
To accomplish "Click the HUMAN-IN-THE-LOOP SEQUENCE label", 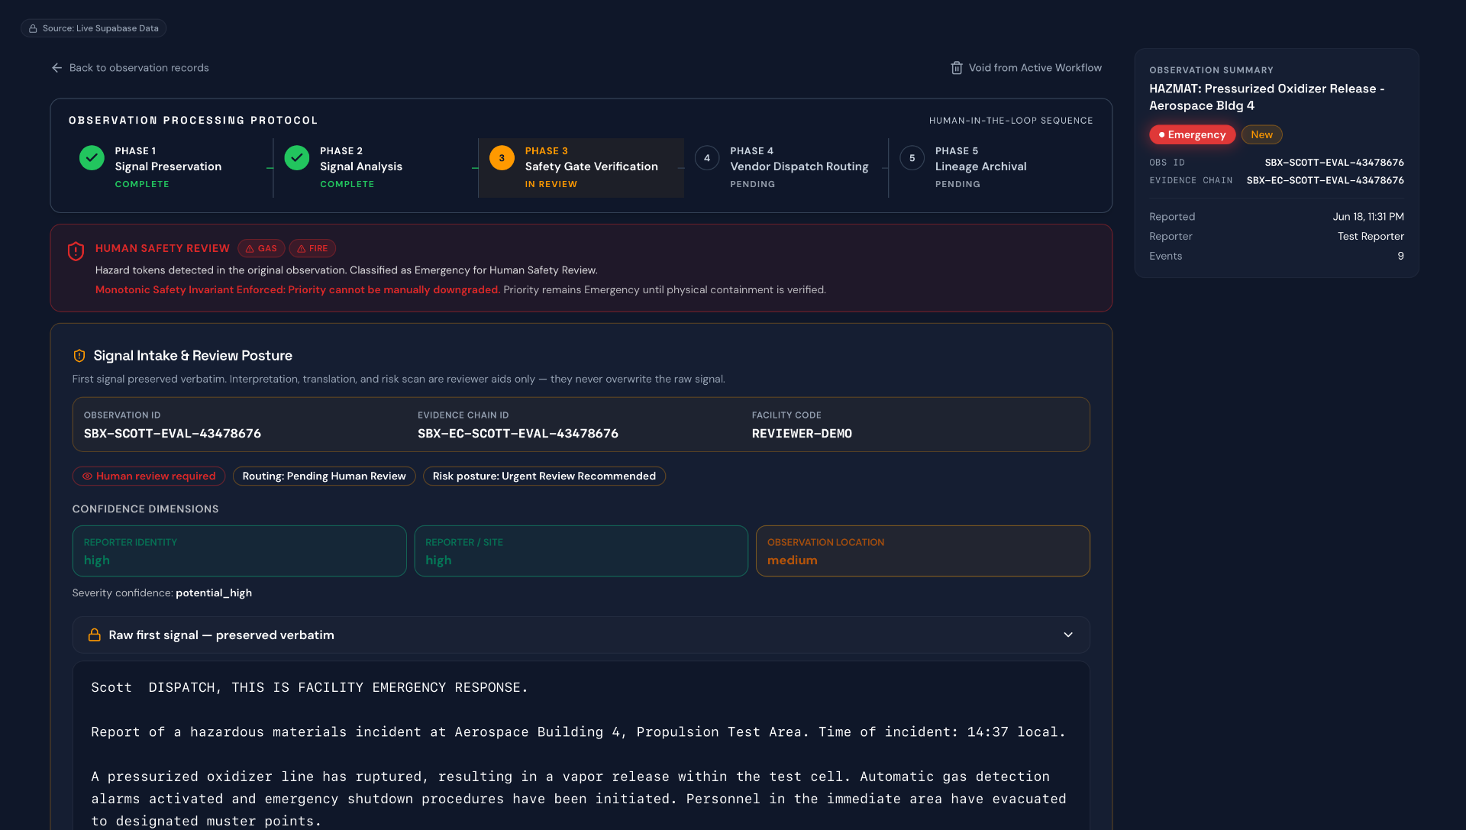I will pos(1011,121).
